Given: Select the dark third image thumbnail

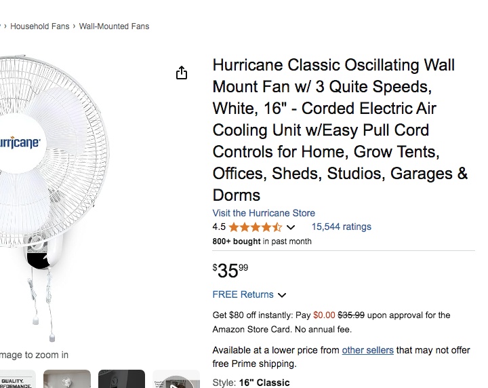Looking at the screenshot, I should [121, 379].
